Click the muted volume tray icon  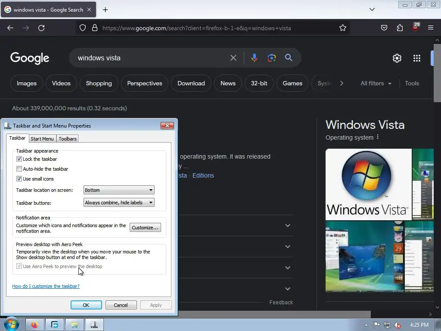tap(398, 325)
